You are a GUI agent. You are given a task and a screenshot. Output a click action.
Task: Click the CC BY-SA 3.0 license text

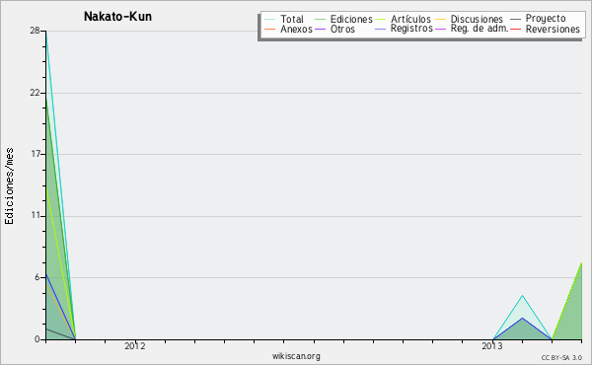pos(561,357)
